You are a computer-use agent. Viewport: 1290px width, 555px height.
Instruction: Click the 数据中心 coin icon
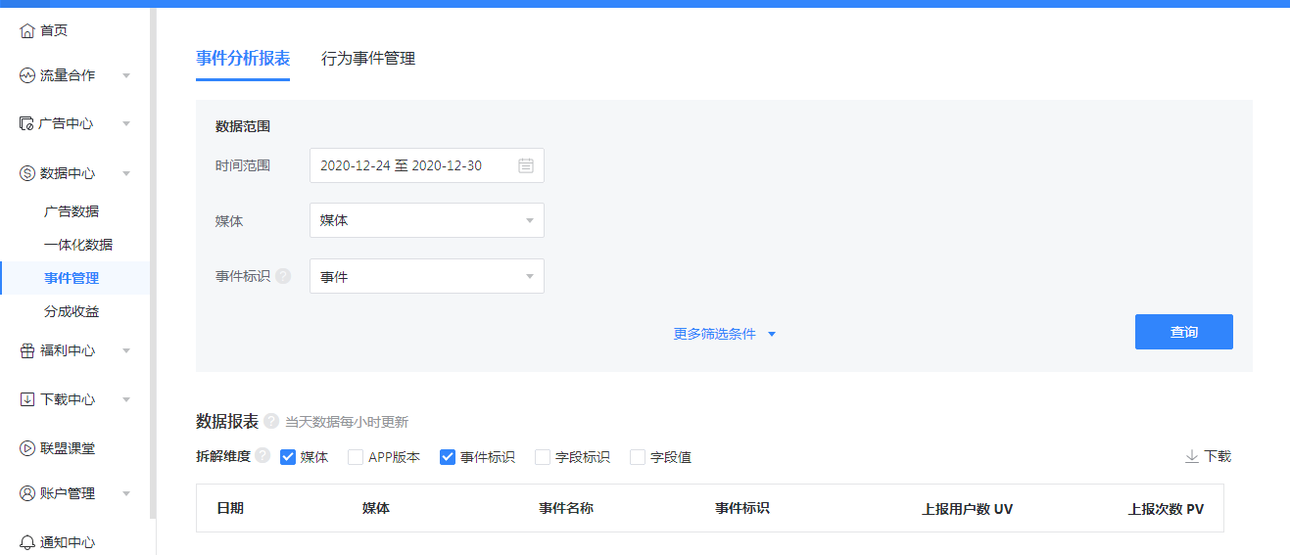(x=27, y=173)
